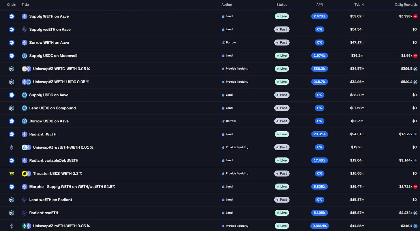This screenshot has height=231, width=420.
Task: Open Supply USDC on Moonwell opportunity
Action: (53, 56)
